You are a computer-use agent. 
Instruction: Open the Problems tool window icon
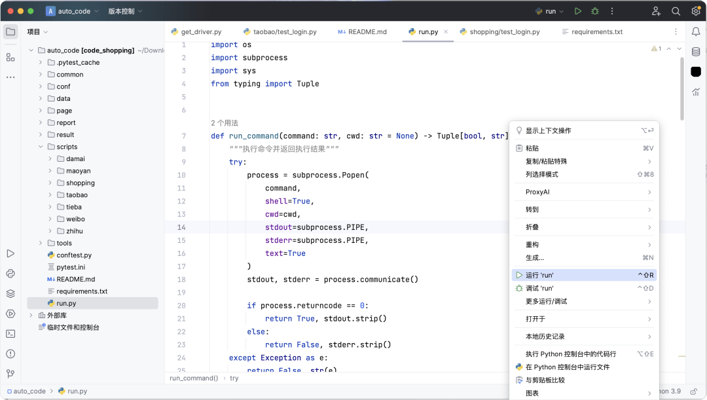(x=10, y=354)
